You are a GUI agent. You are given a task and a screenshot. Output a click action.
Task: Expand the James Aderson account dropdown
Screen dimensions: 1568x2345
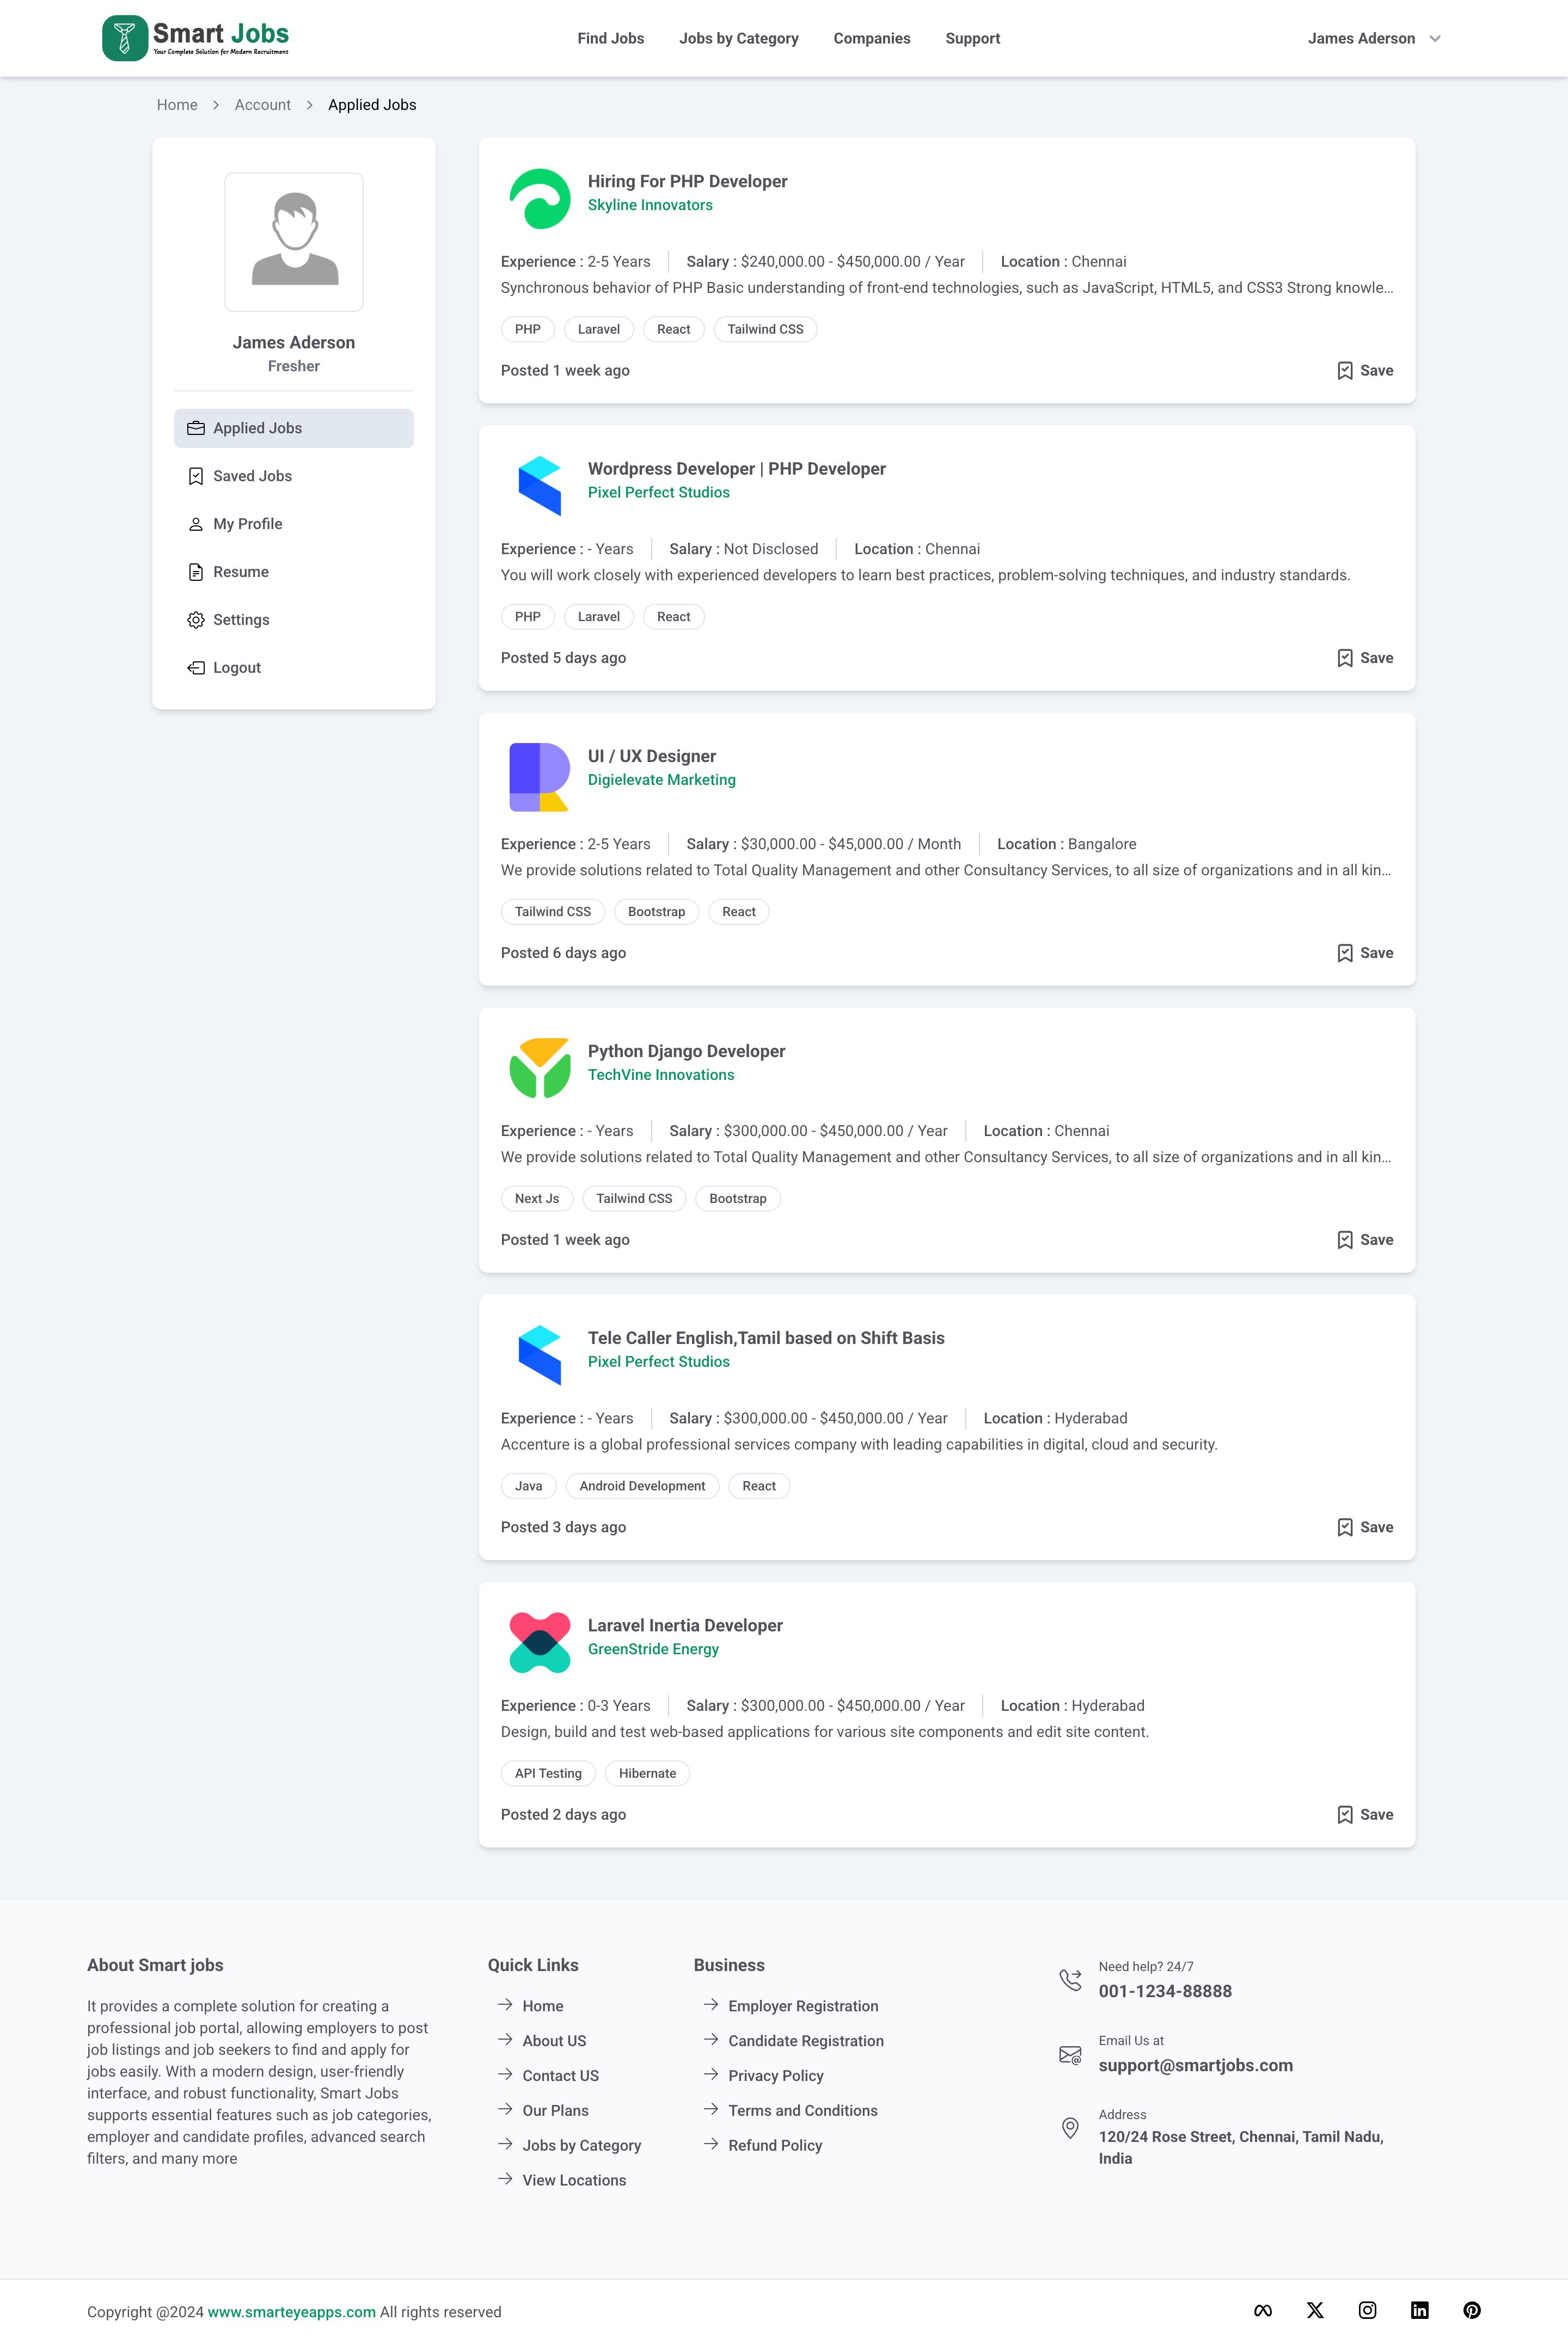[x=1374, y=38]
